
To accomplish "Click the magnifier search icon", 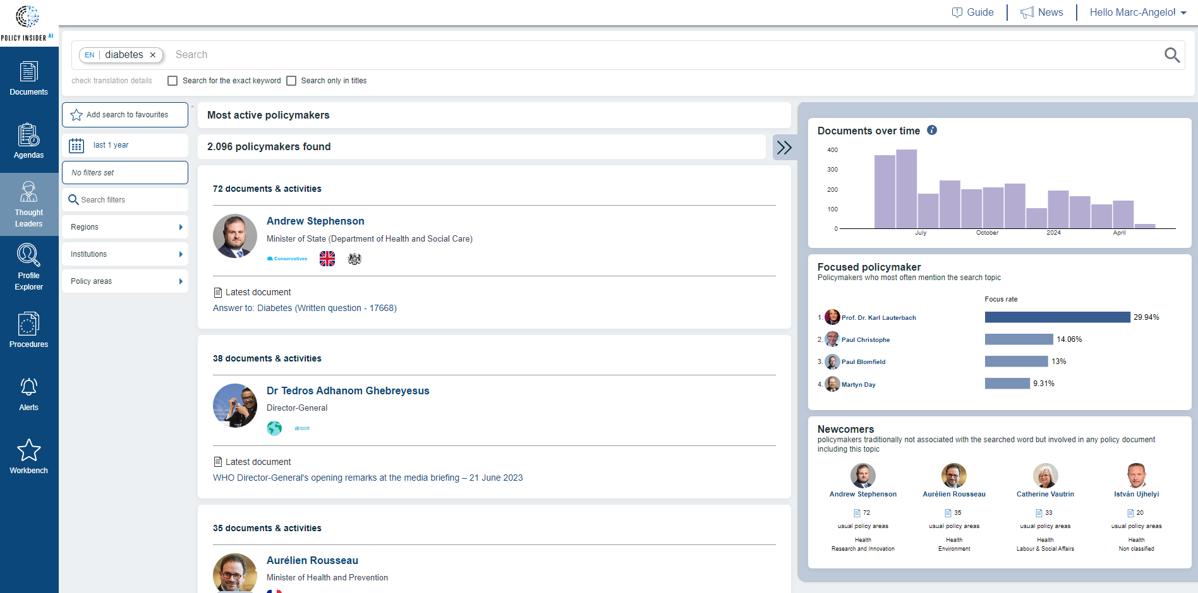I will [1171, 55].
